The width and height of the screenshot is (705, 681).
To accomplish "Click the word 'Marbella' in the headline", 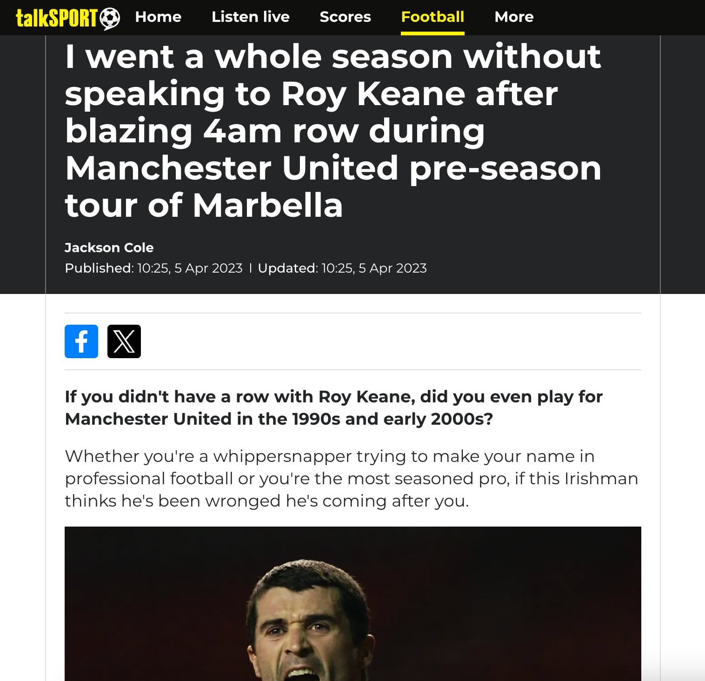I will [267, 205].
